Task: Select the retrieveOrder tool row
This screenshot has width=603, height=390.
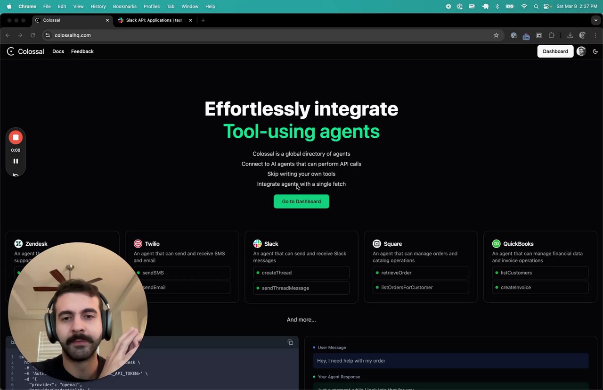Action: (421, 273)
